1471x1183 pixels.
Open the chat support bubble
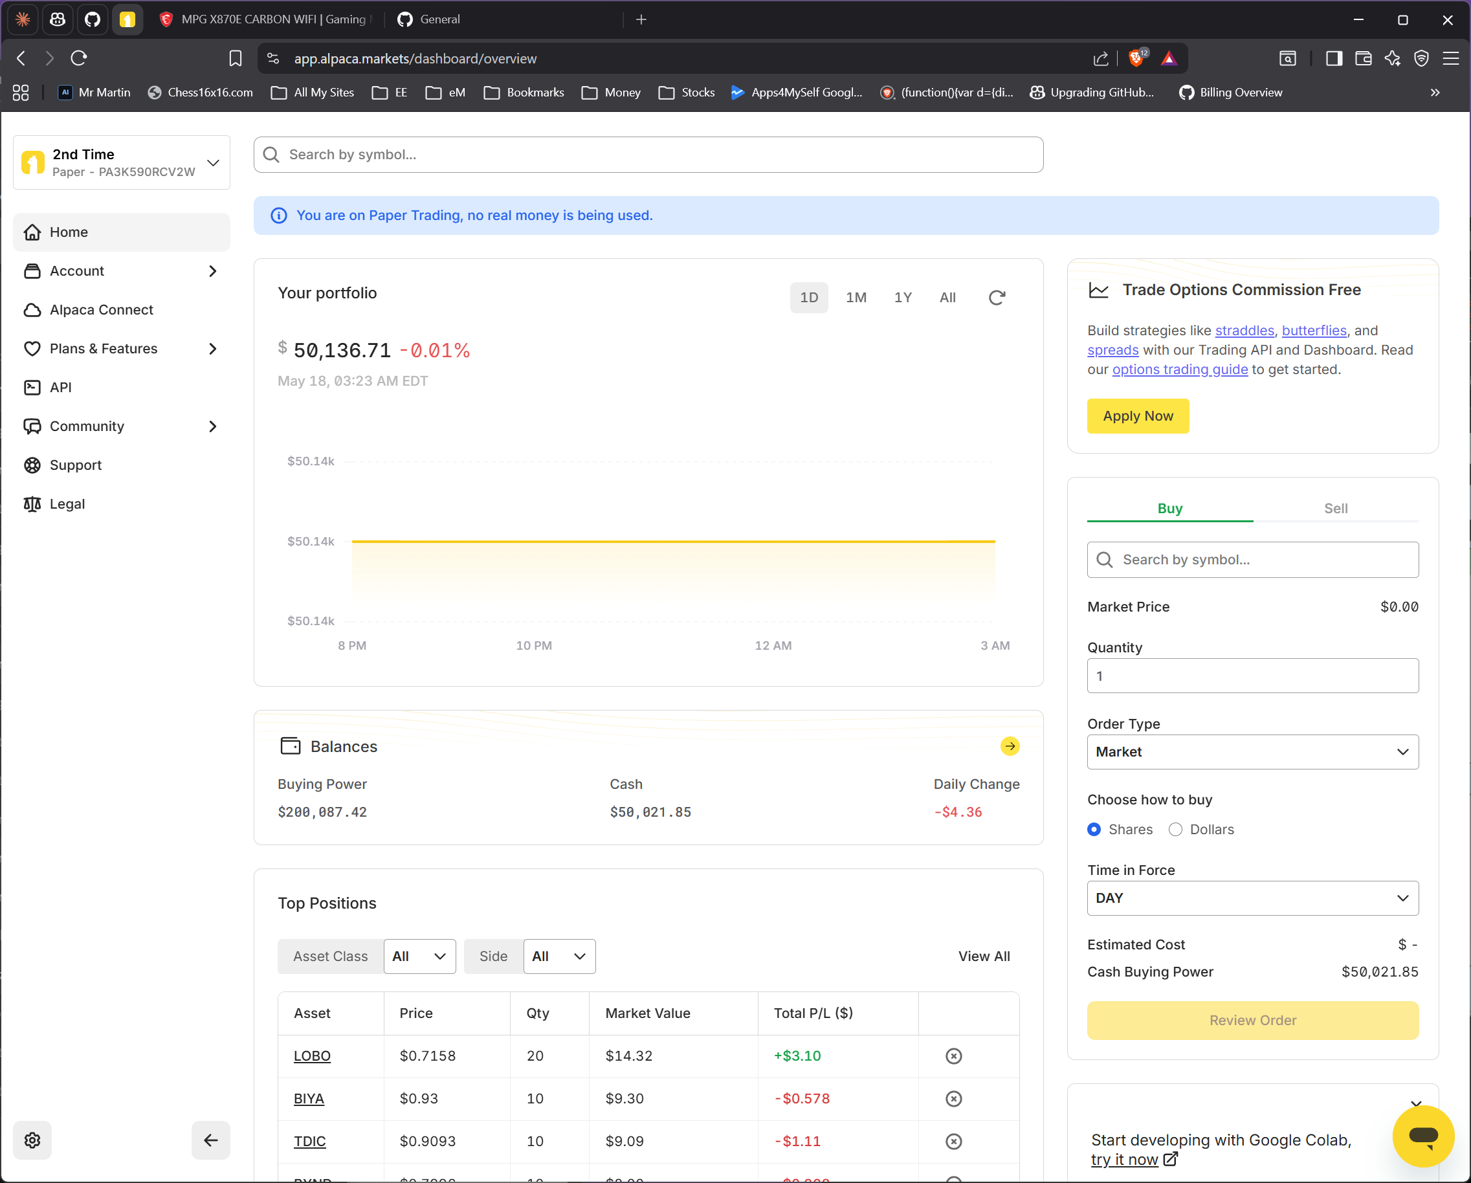[x=1423, y=1136]
